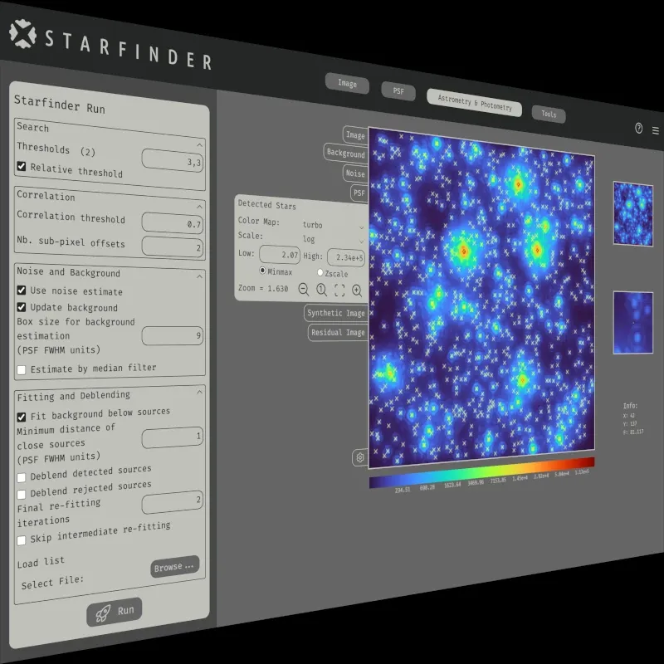The width and height of the screenshot is (664, 664).
Task: Switch to the top PSF tab
Action: coord(398,91)
